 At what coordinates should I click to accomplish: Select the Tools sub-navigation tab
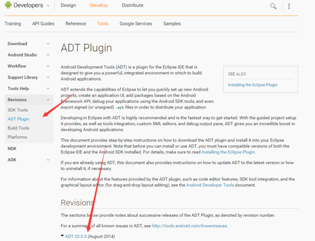coord(103,24)
